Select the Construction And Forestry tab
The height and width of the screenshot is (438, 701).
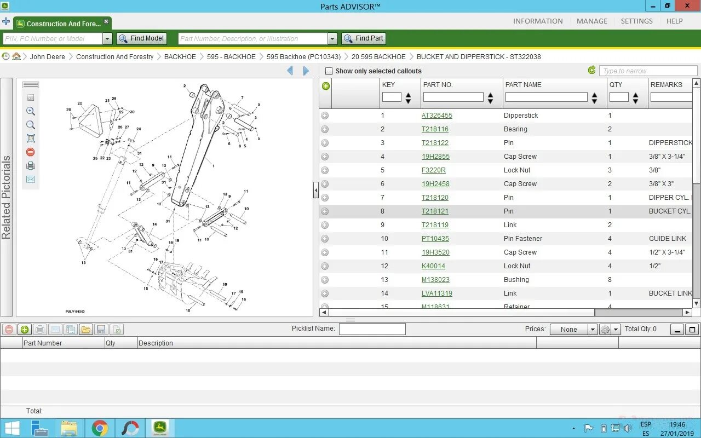click(62, 24)
